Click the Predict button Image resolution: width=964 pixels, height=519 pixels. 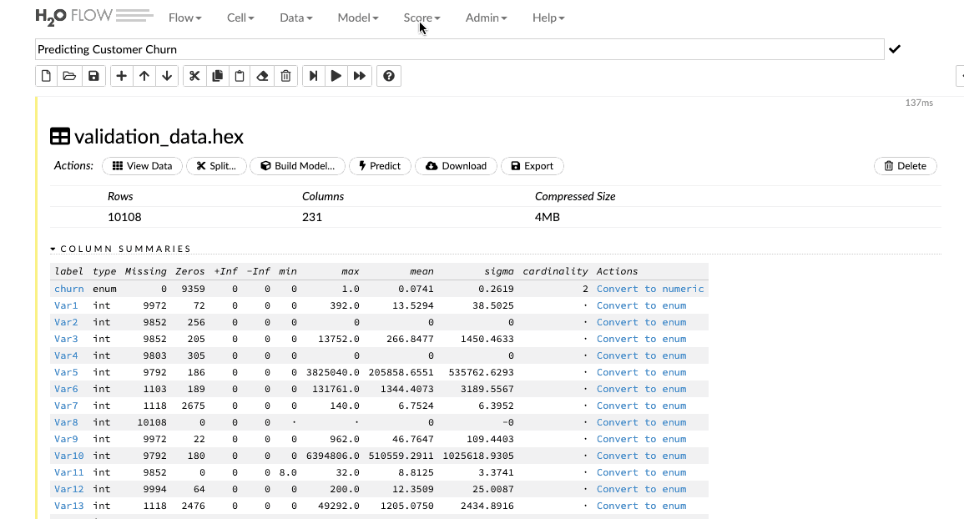(x=380, y=166)
